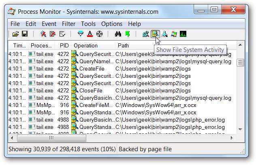Select the CreateFileM... row for MsMp process
Image resolution: width=256 pixels, height=165 pixels.
coord(122,105)
